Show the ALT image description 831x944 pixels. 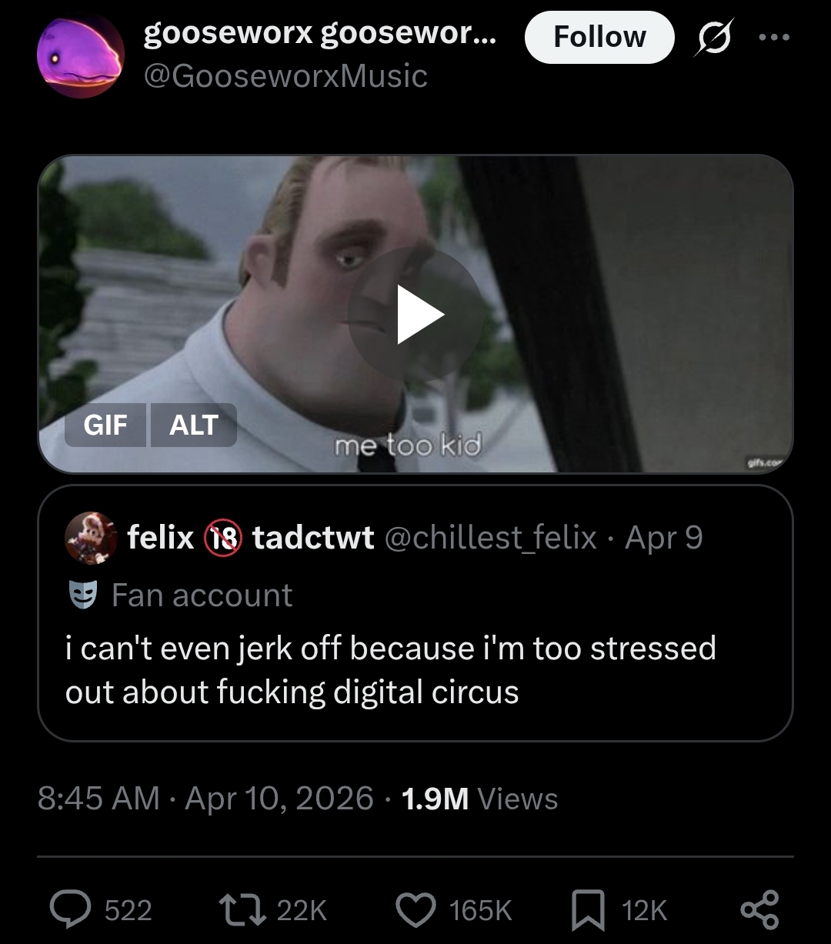click(x=193, y=425)
